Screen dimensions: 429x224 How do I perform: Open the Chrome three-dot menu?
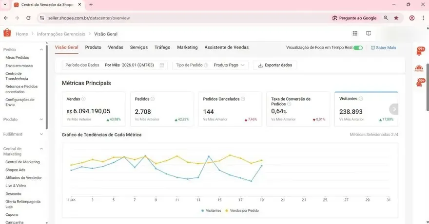pyautogui.click(x=423, y=18)
